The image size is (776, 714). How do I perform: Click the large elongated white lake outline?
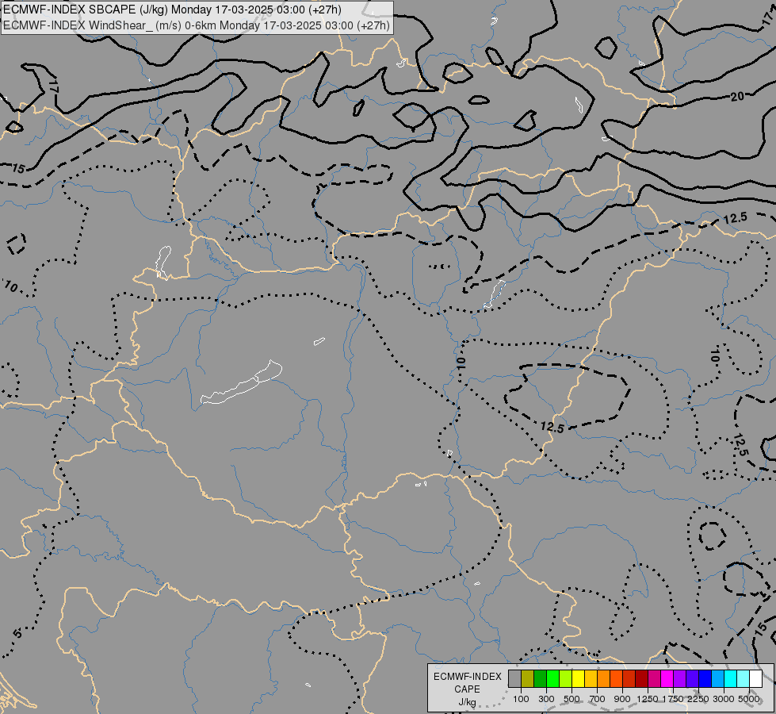coord(242,383)
